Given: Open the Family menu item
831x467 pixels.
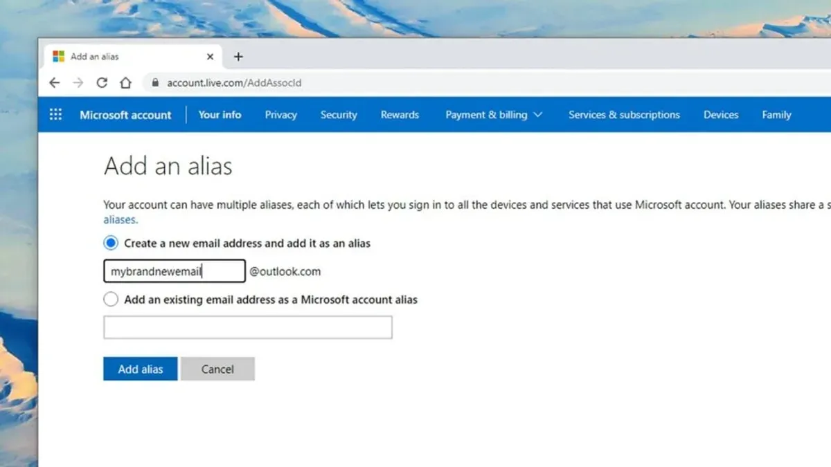Looking at the screenshot, I should [776, 115].
